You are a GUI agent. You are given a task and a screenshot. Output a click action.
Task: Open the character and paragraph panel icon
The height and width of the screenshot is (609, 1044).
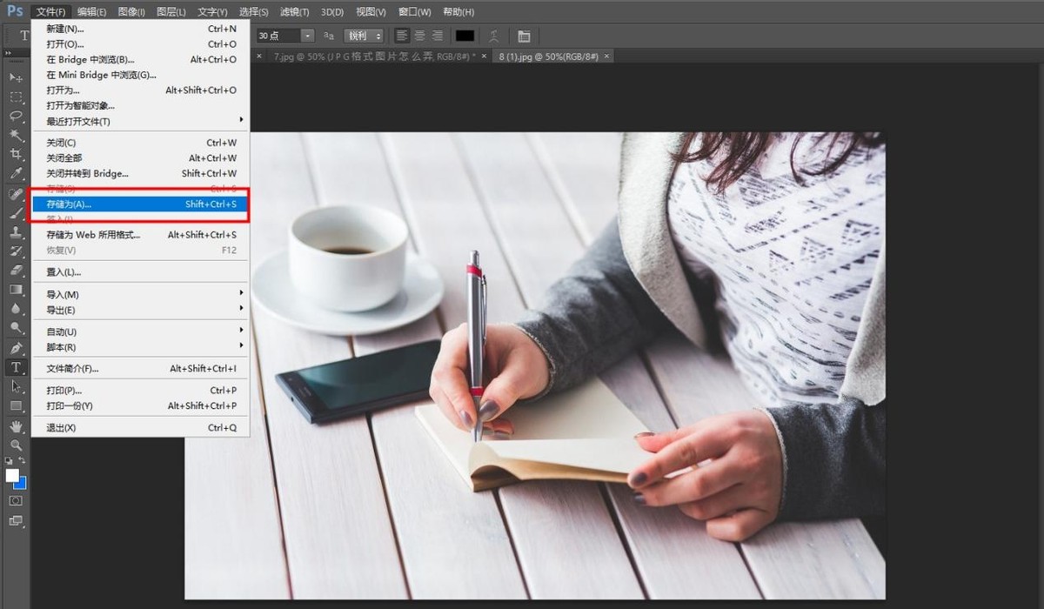(524, 36)
